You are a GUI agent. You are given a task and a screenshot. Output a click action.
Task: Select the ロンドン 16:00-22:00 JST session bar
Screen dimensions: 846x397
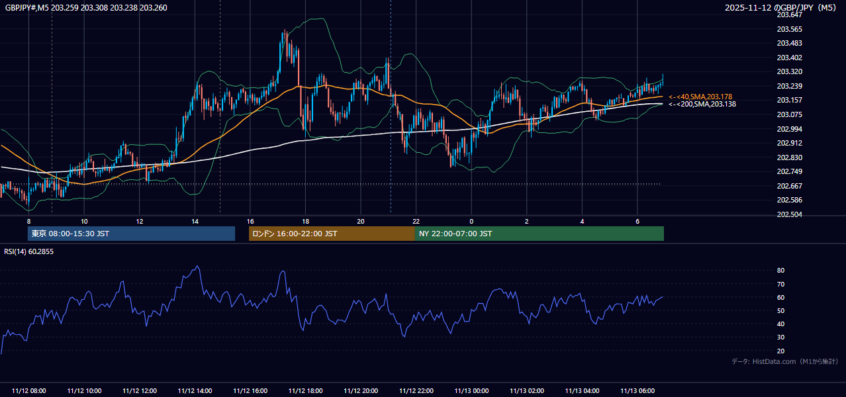[332, 234]
